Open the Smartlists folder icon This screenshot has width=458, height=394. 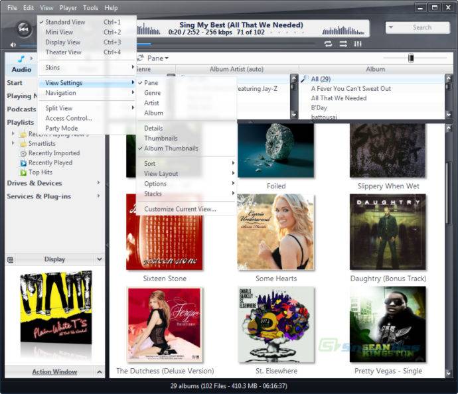[x=23, y=144]
